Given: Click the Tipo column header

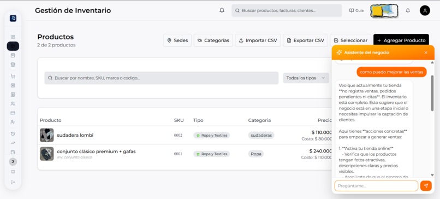Looking at the screenshot, I should pos(198,120).
